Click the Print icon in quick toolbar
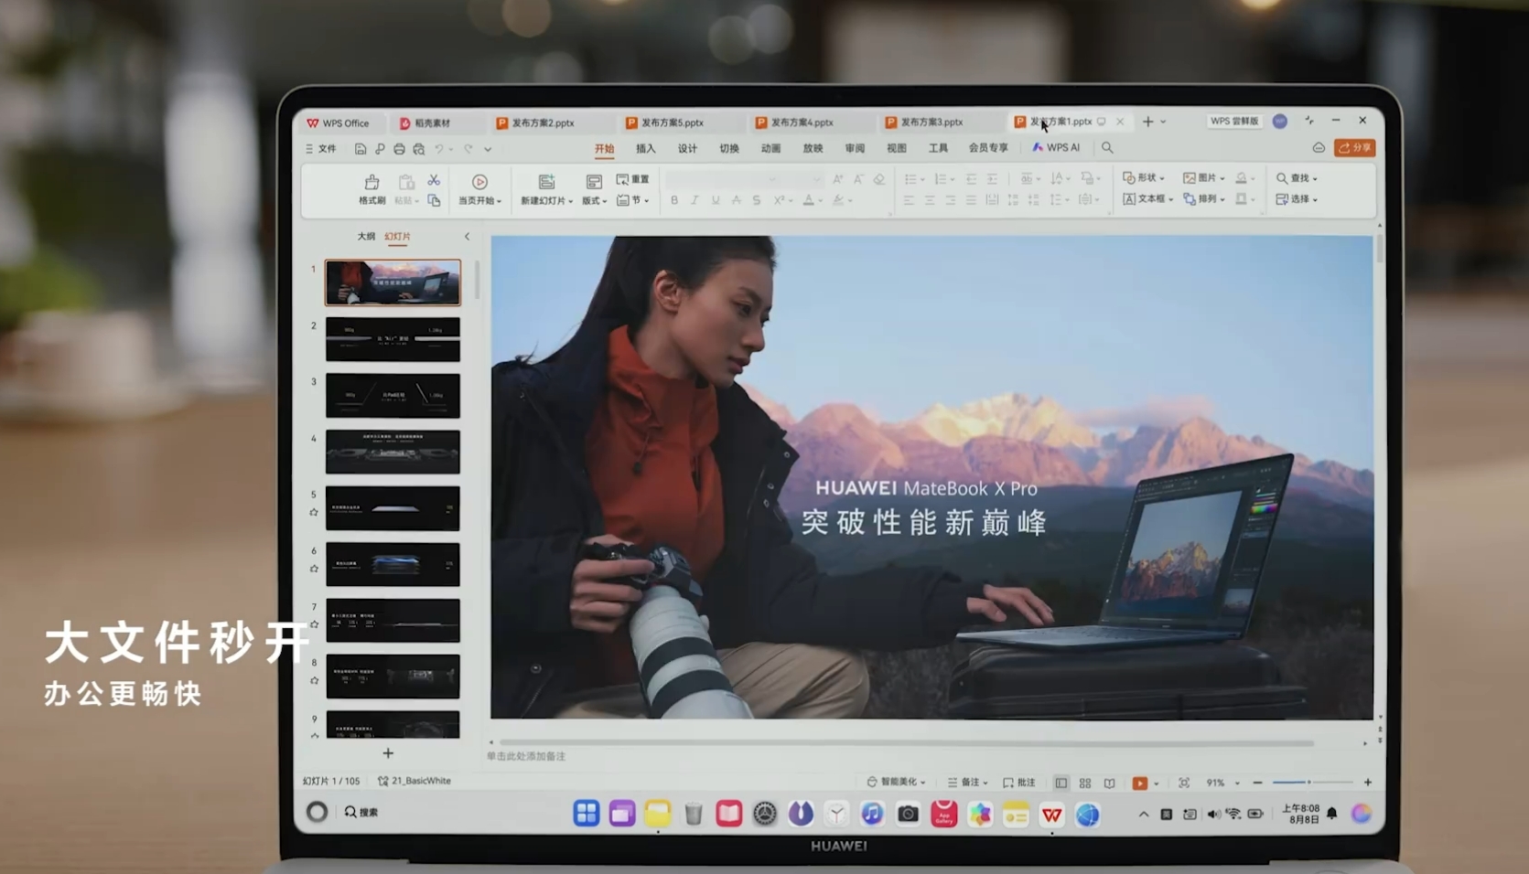Image resolution: width=1529 pixels, height=874 pixels. click(399, 149)
